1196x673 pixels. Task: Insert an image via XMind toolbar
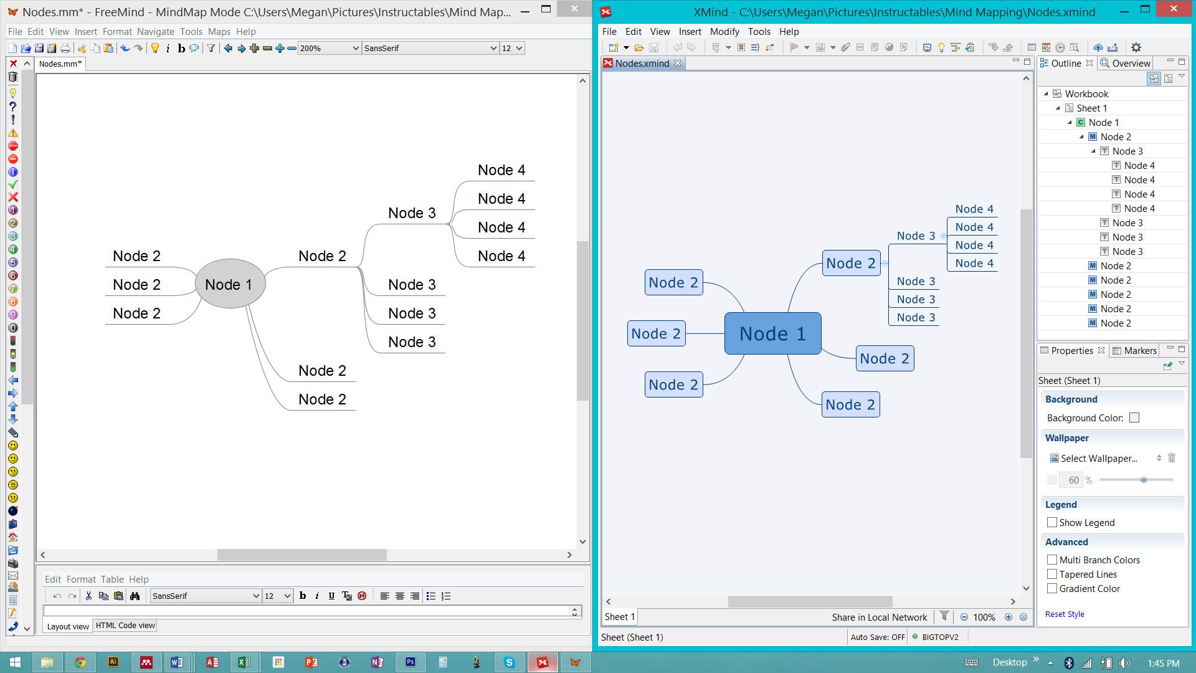tap(820, 47)
